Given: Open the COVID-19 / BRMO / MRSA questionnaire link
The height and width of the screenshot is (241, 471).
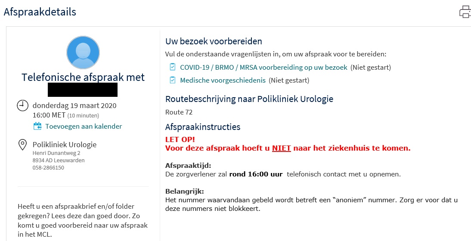Looking at the screenshot, I should pos(263,68).
